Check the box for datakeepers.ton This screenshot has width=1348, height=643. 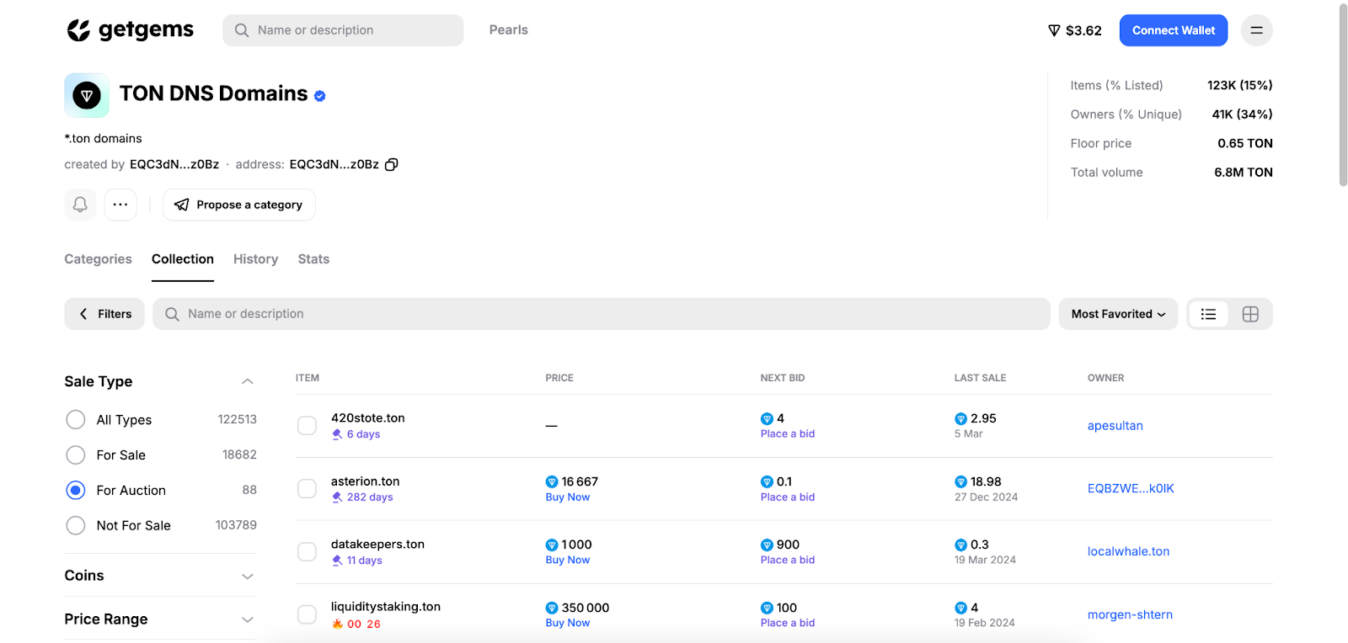coord(307,552)
